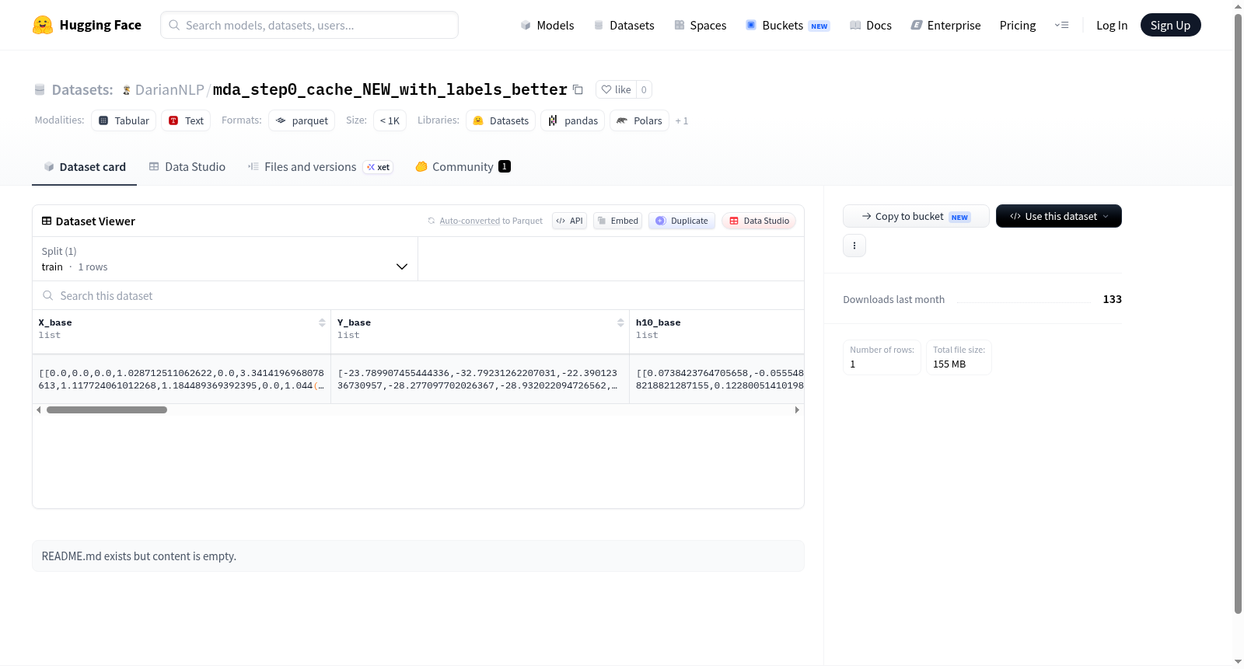Open Models in the top navigation
The height and width of the screenshot is (669, 1244).
point(547,25)
